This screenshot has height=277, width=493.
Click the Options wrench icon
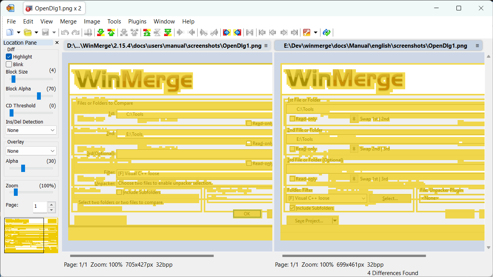pos(307,33)
